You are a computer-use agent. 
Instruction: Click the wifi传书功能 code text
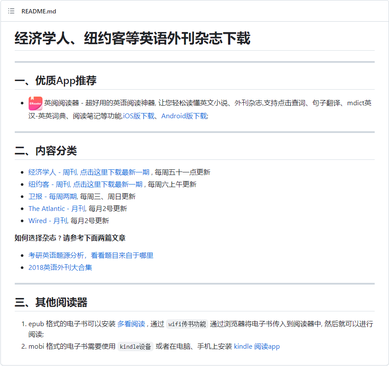(x=187, y=324)
